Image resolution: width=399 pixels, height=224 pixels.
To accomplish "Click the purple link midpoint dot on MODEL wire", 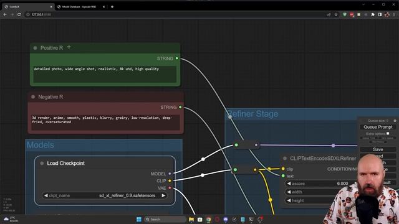I will (333, 146).
